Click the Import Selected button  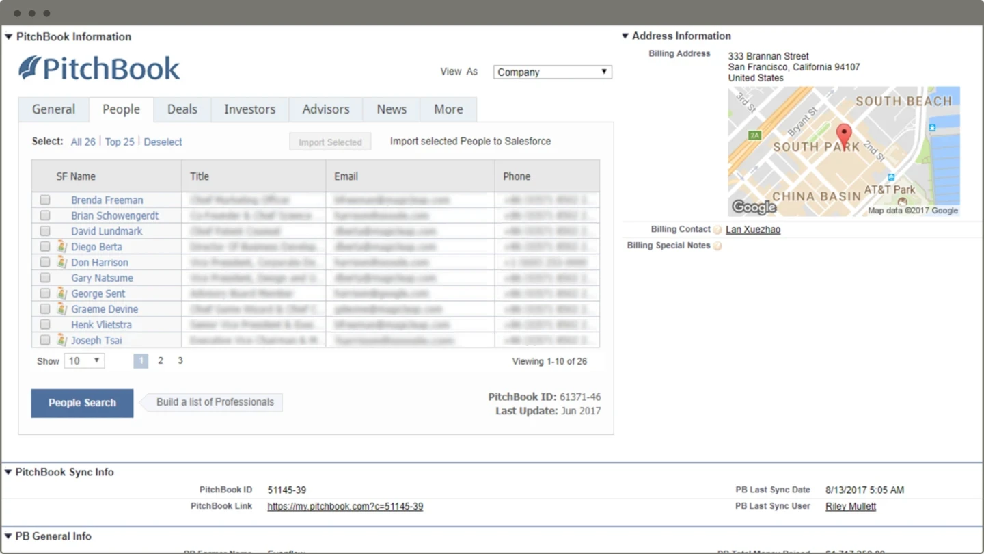click(330, 142)
